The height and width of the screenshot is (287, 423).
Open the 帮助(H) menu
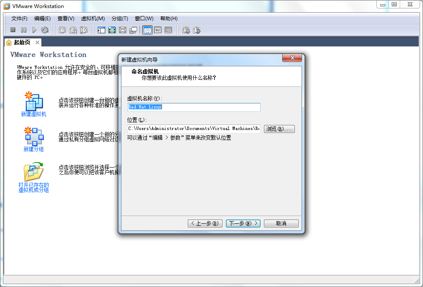[169, 18]
